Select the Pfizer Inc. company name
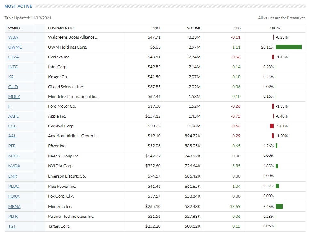 pos(57,146)
